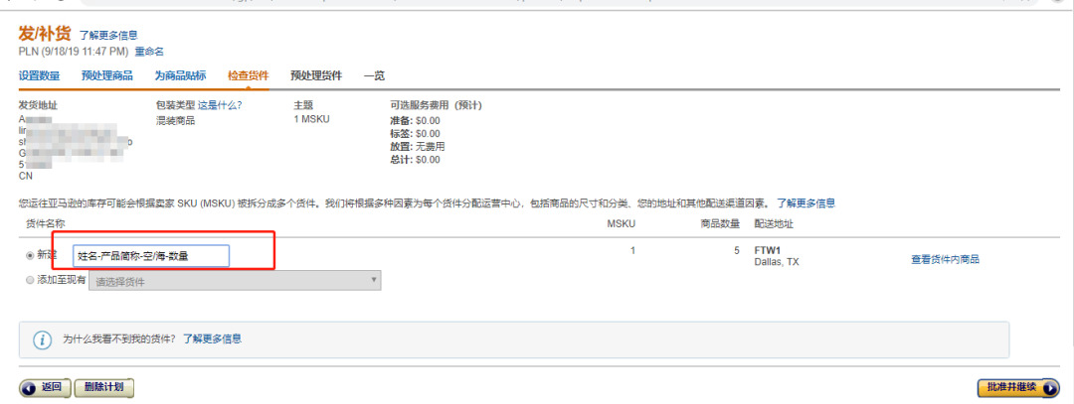Click the 删除计划 button
Image resolution: width=1074 pixels, height=404 pixels.
103,387
